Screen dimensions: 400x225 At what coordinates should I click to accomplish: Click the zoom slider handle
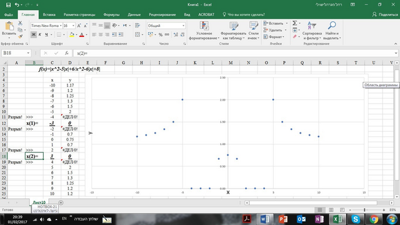tap(364, 210)
